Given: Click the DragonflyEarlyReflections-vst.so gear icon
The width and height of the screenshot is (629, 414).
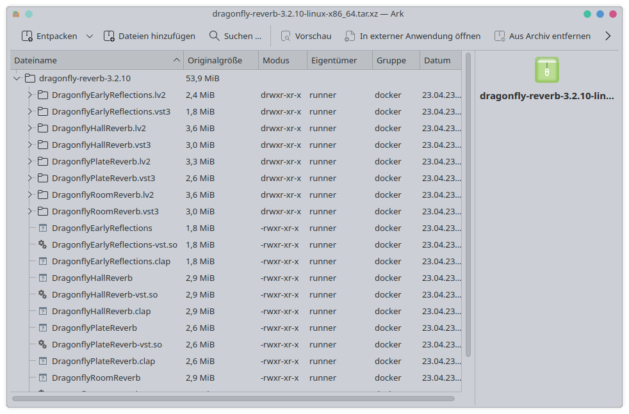Looking at the screenshot, I should point(42,244).
